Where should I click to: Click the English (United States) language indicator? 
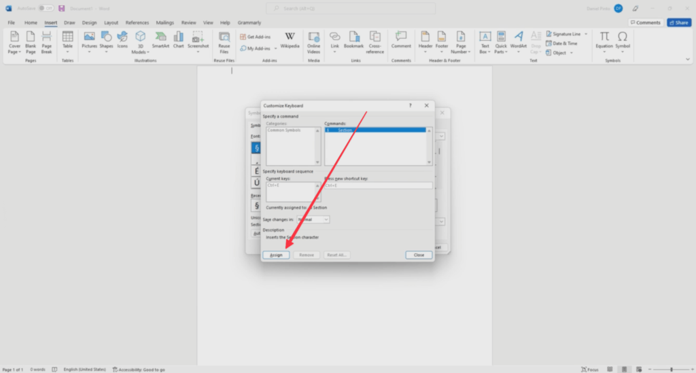click(x=84, y=370)
